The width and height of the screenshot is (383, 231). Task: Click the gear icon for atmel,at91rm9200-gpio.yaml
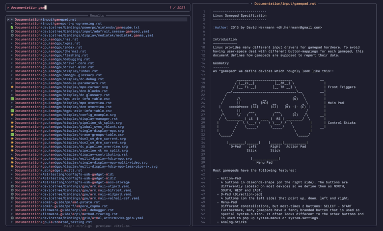click(x=12, y=218)
